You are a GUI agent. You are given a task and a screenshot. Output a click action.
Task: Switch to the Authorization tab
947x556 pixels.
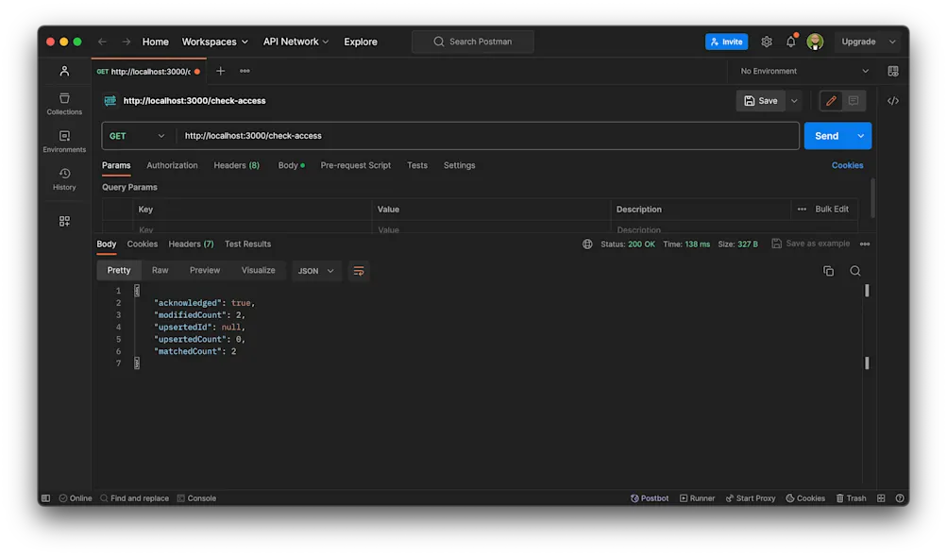click(x=171, y=165)
